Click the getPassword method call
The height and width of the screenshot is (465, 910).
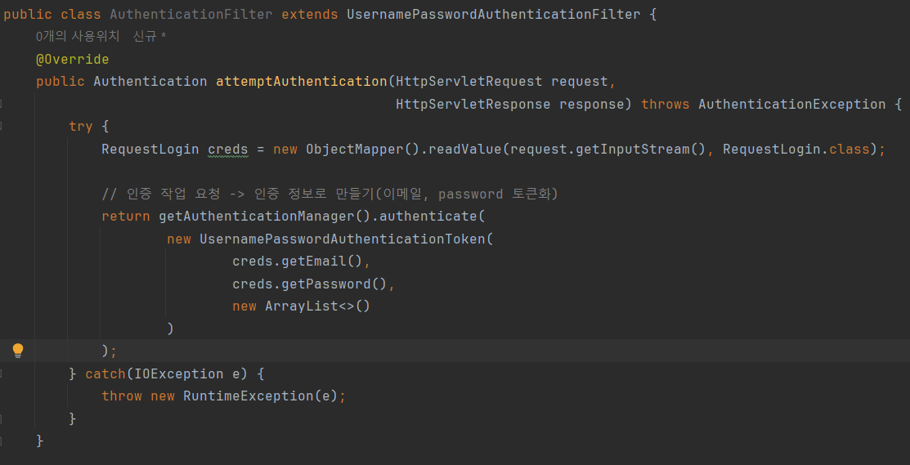(x=326, y=284)
